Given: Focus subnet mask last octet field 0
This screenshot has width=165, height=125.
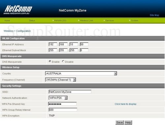Looking at the screenshot, I should tap(84, 50).
